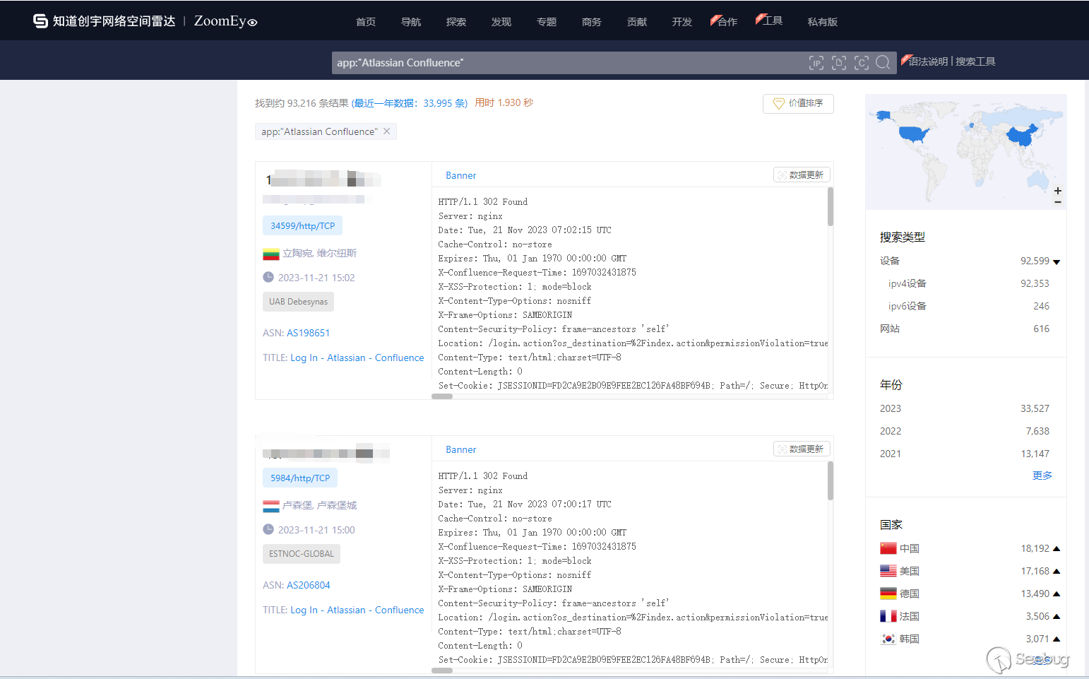Screen dimensions: 1089x679
Task: Open first result's Log In - Atlassian - Confluence title
Action: (357, 358)
